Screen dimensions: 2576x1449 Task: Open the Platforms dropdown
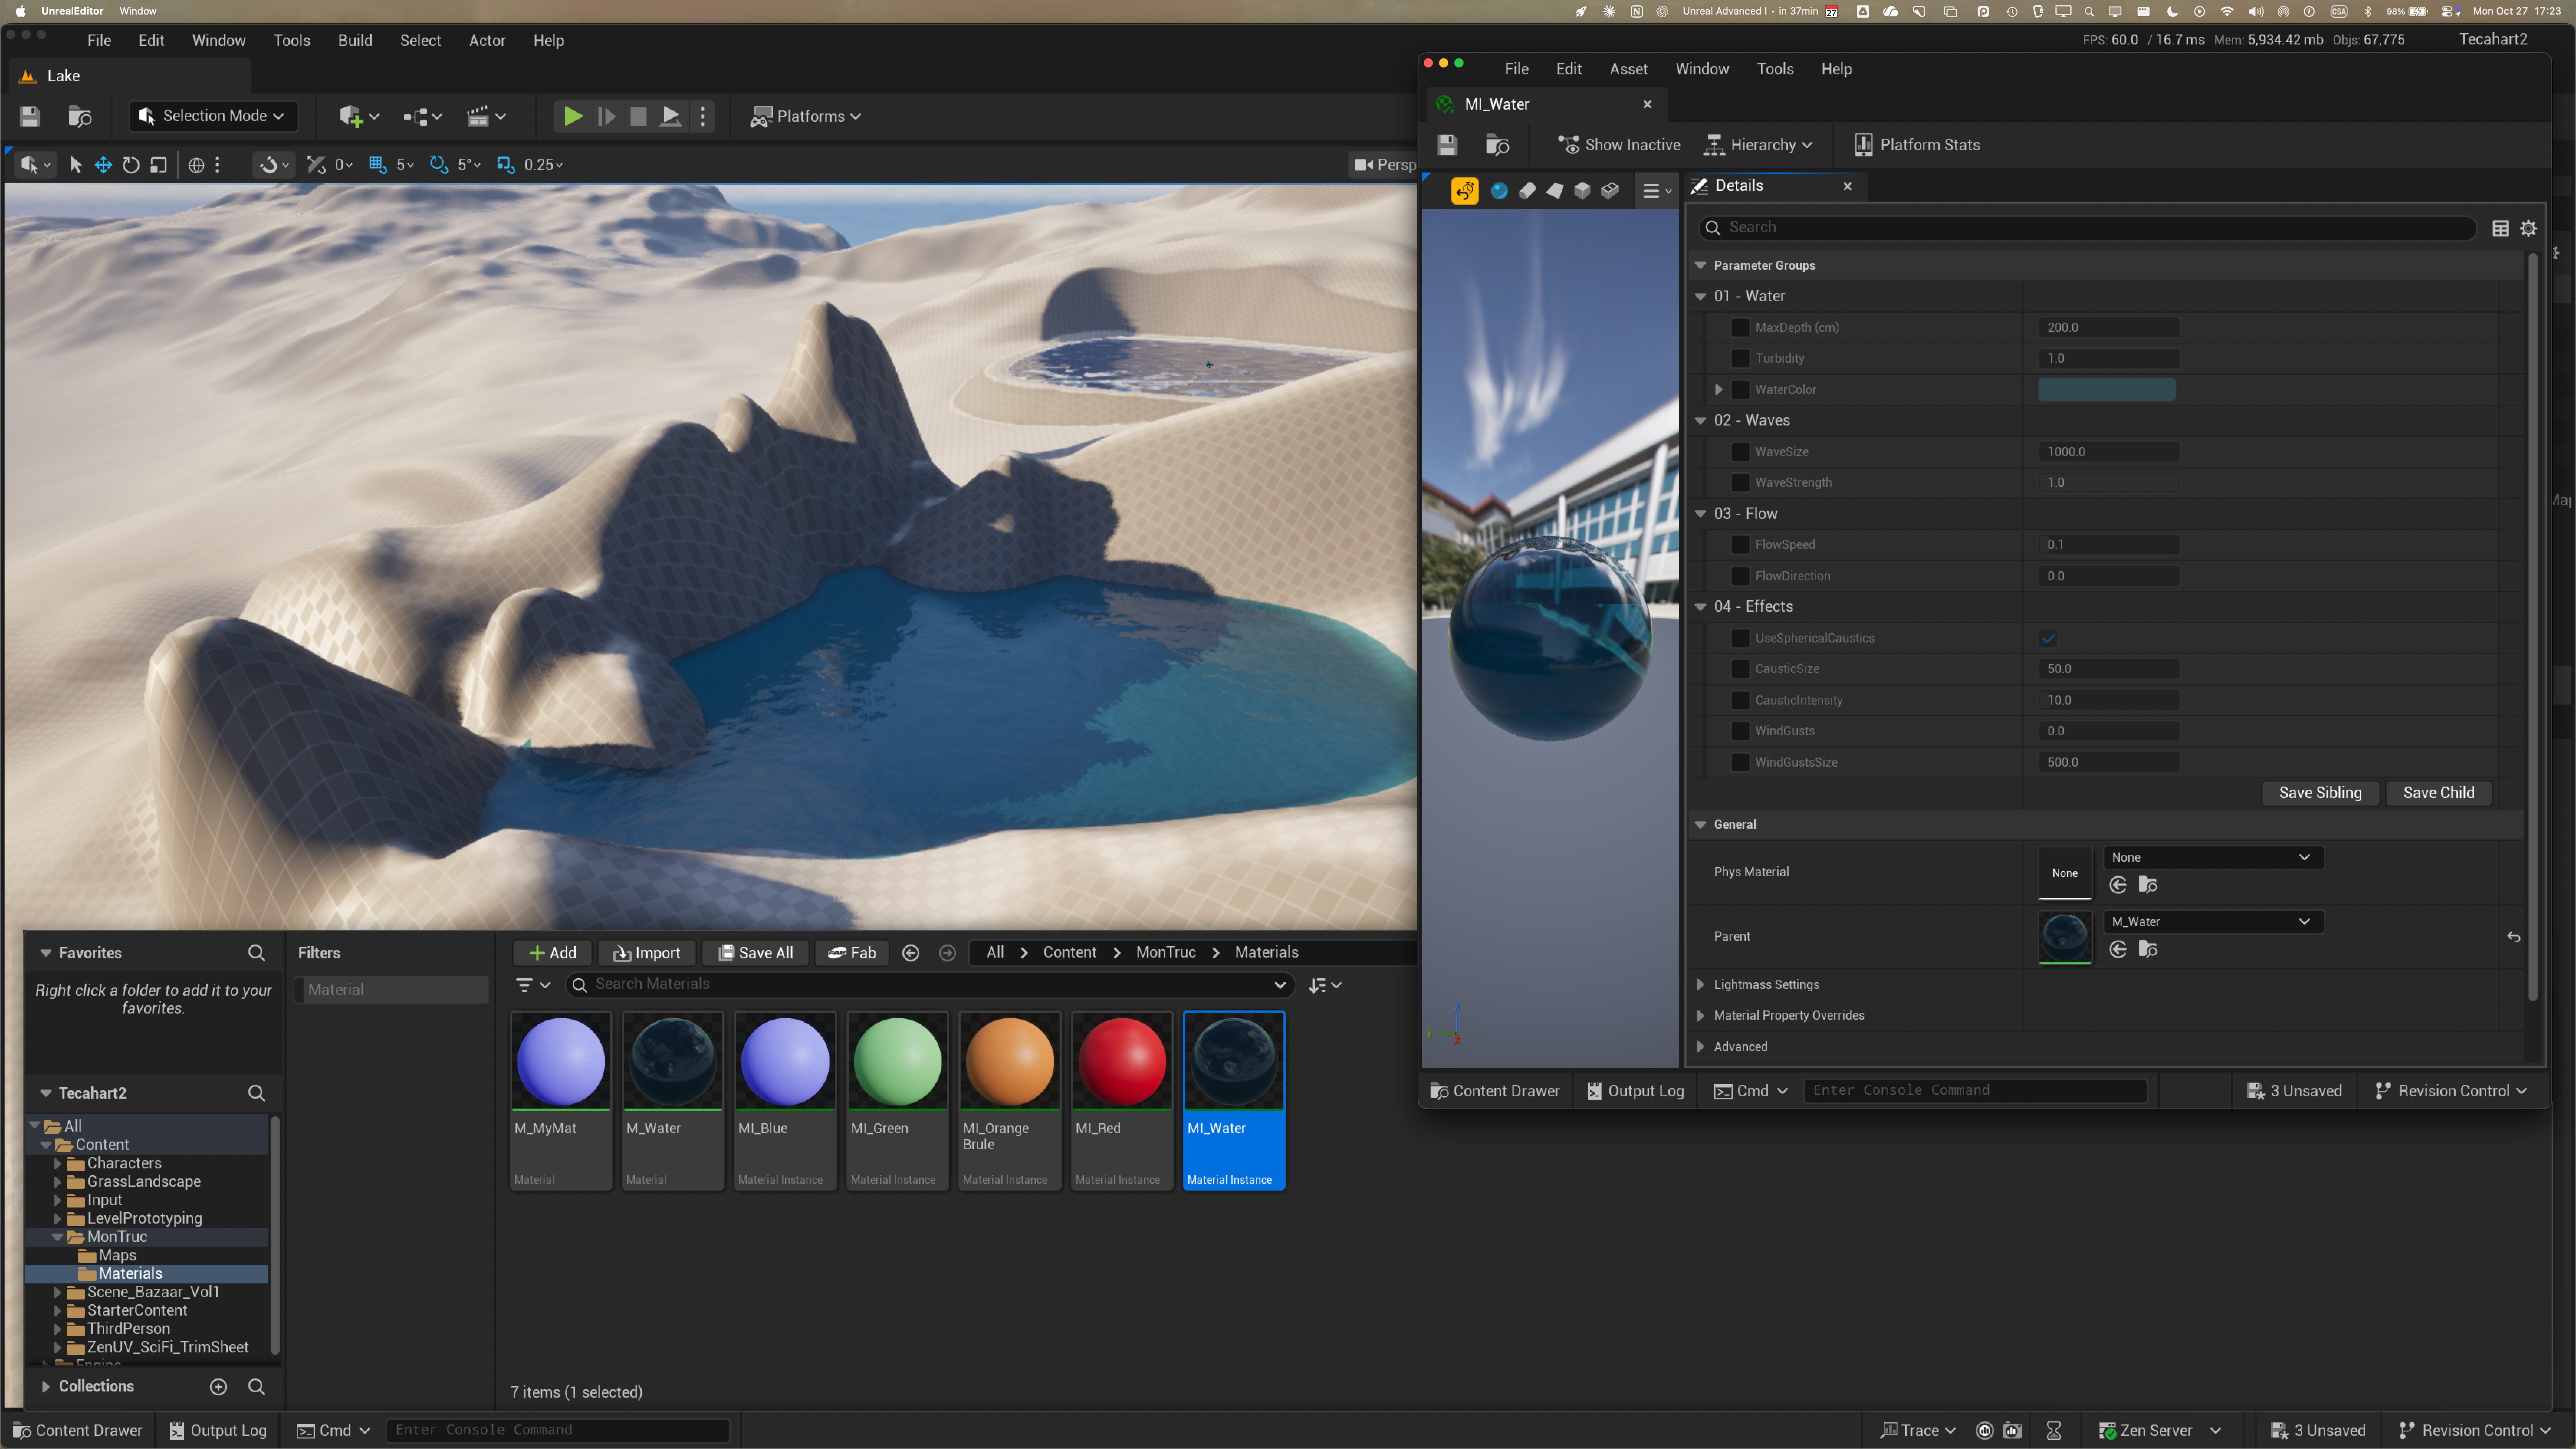coord(806,116)
